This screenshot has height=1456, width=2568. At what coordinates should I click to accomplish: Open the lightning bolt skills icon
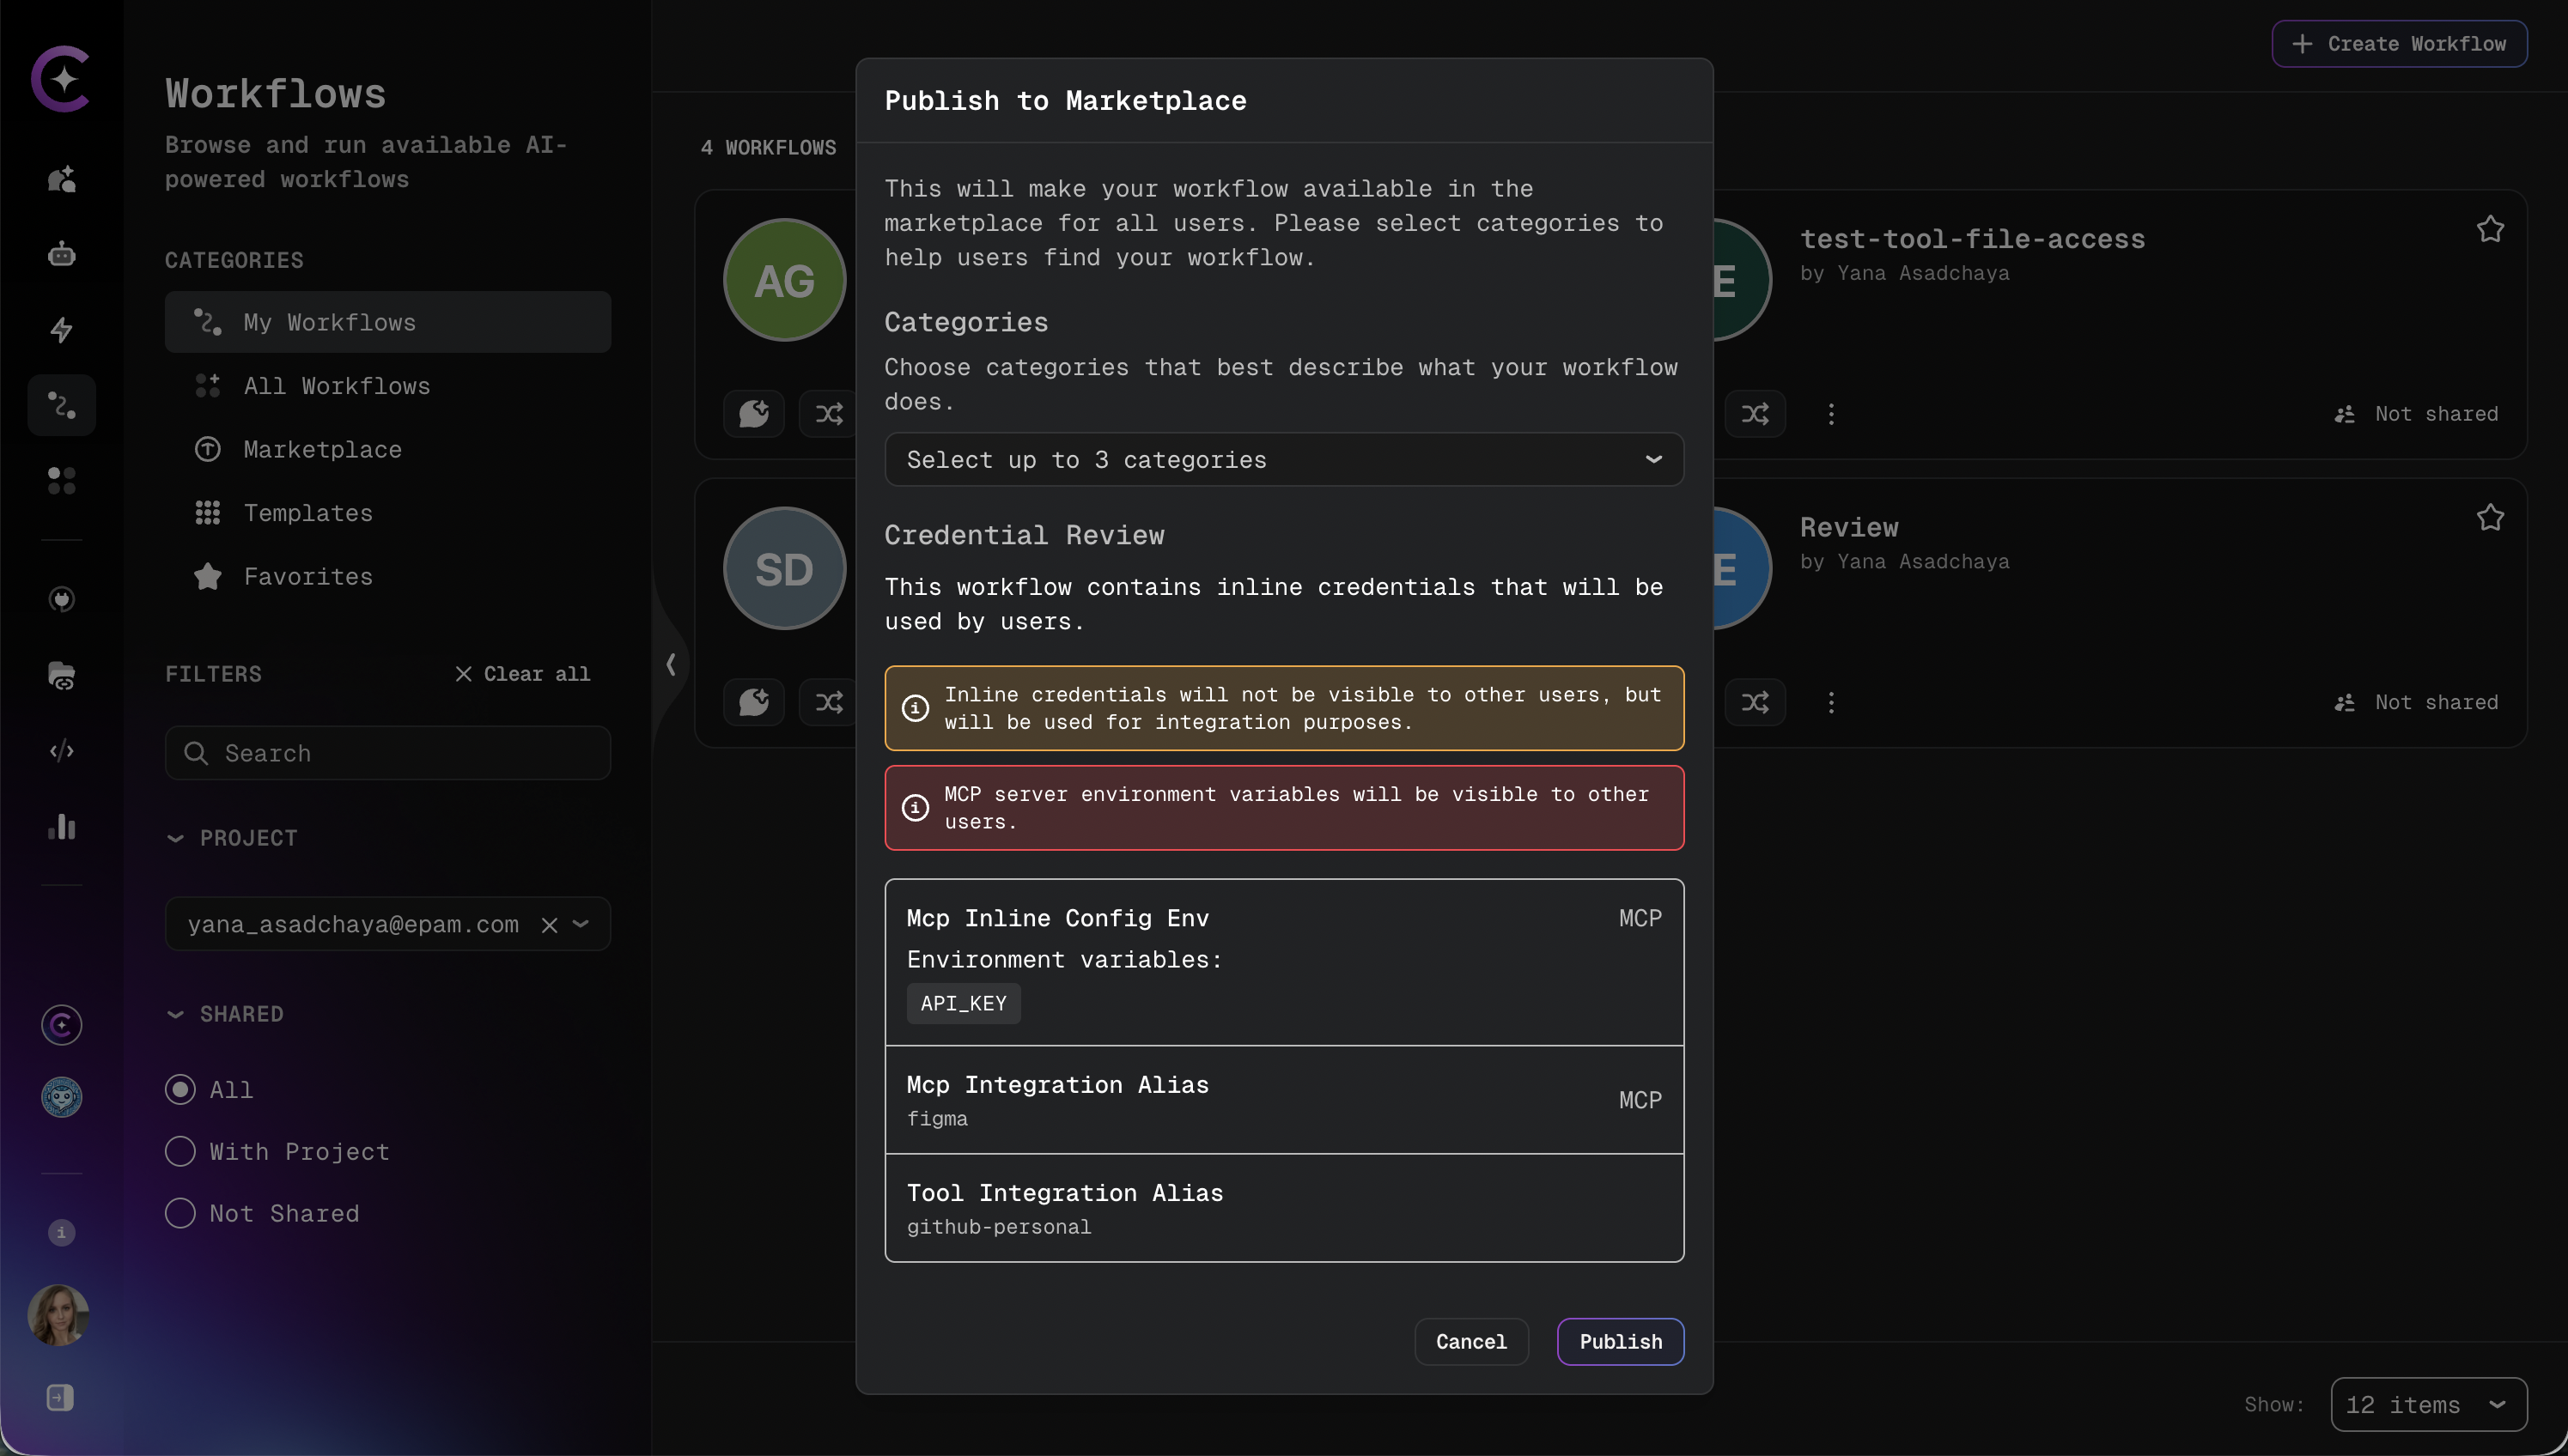click(x=61, y=329)
